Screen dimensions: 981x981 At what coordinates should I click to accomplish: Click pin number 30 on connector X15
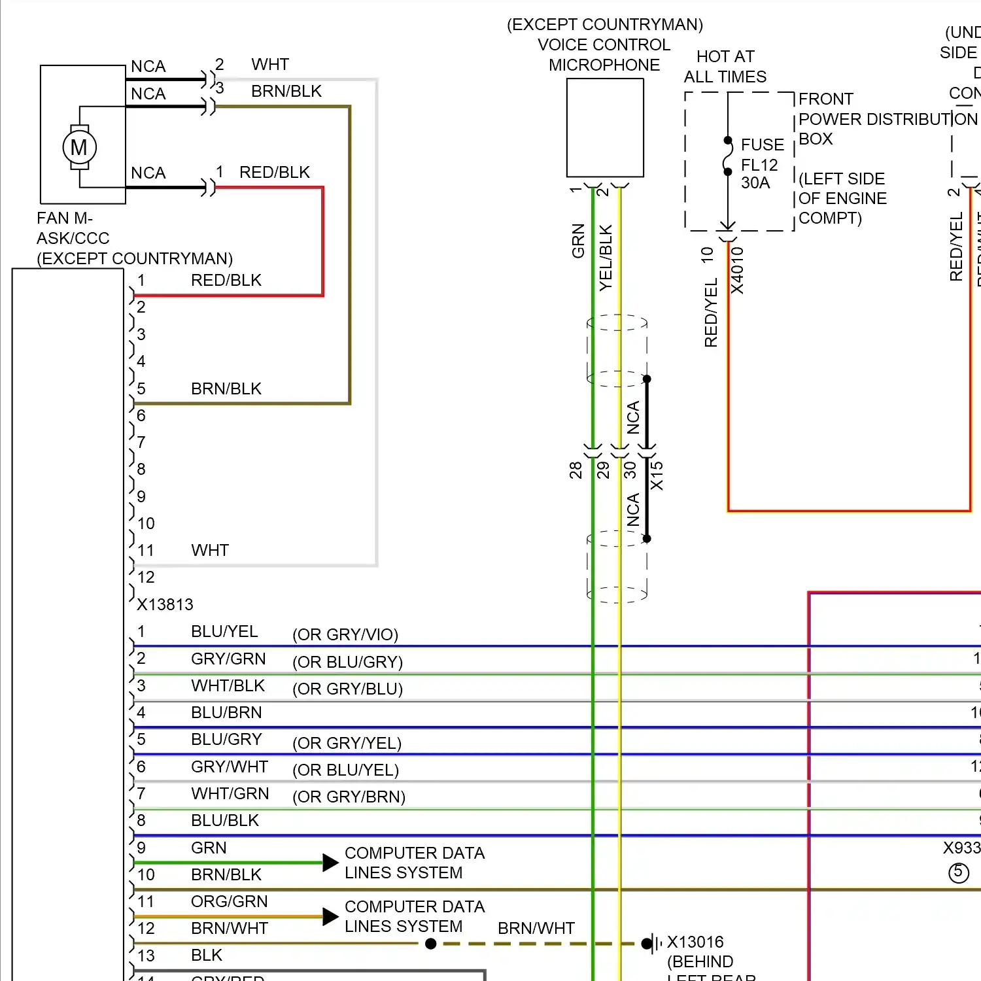[630, 470]
